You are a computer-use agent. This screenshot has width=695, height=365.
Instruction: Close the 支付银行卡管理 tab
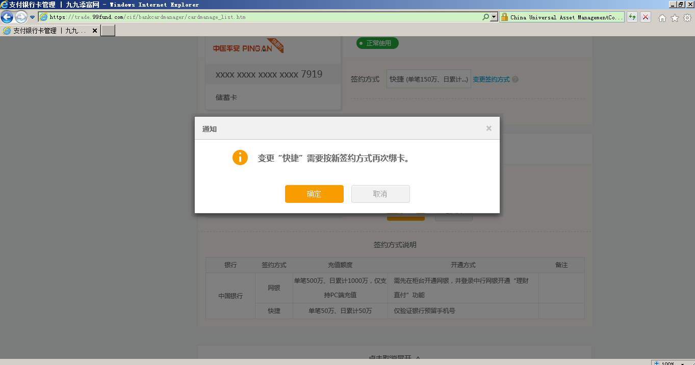pos(94,31)
